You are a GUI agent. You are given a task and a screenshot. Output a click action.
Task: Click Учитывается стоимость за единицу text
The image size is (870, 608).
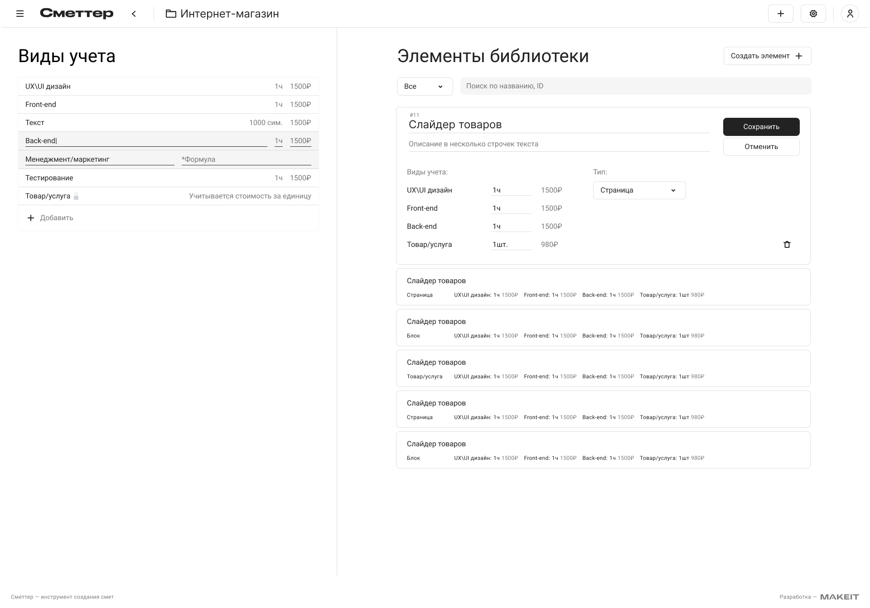click(x=250, y=196)
